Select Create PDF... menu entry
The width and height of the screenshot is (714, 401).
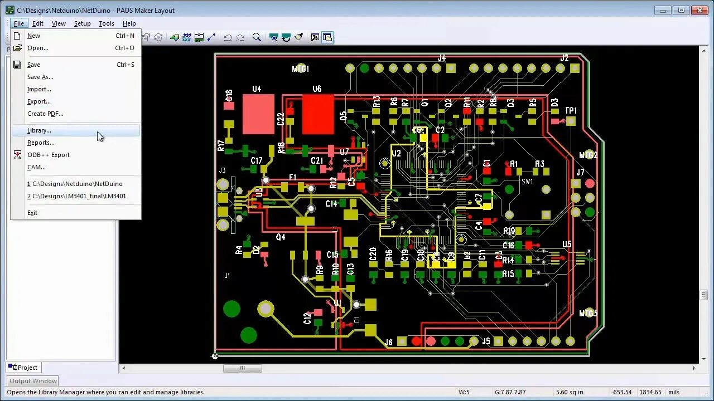pyautogui.click(x=75, y=114)
